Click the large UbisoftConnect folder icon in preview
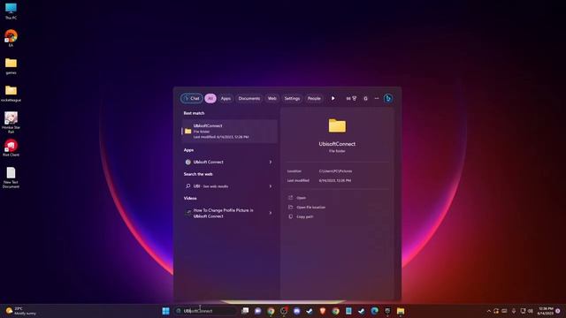The image size is (566, 318). click(337, 125)
